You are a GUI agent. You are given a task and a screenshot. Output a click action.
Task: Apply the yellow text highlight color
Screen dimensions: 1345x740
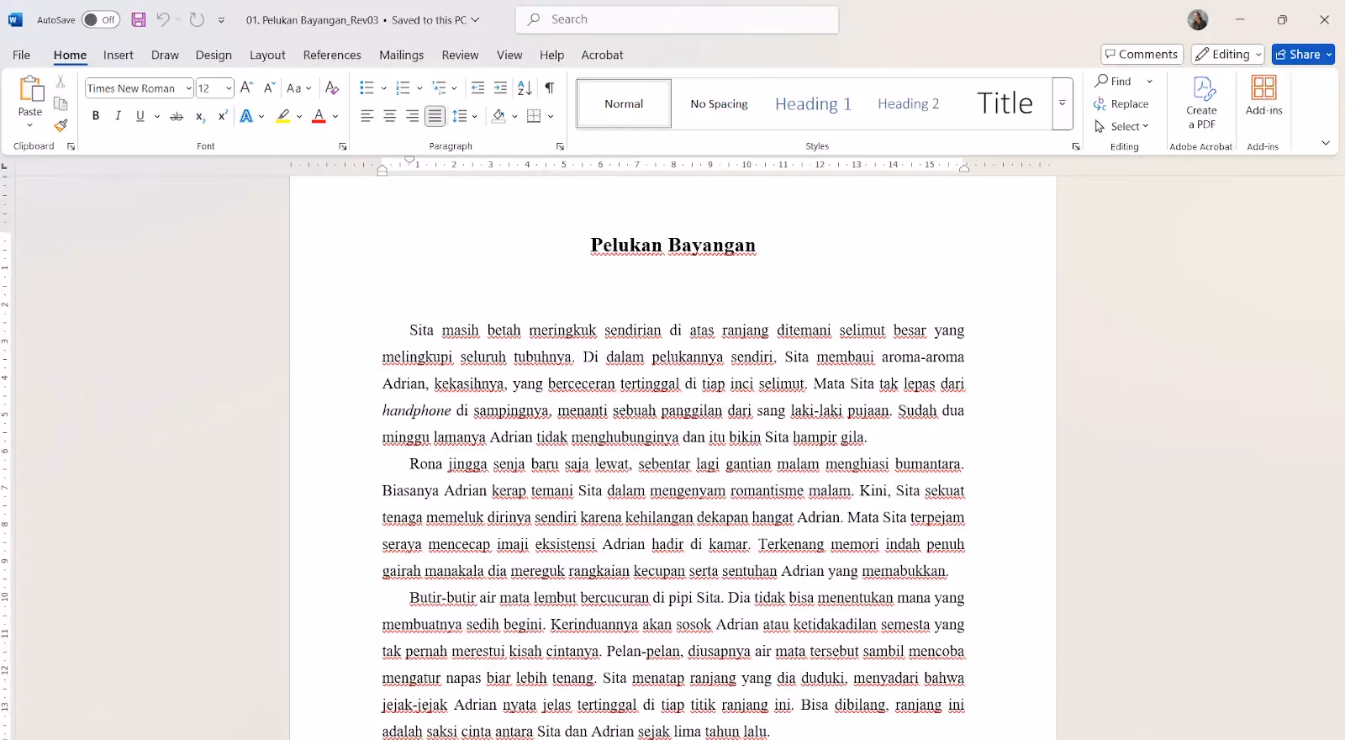[x=283, y=116]
